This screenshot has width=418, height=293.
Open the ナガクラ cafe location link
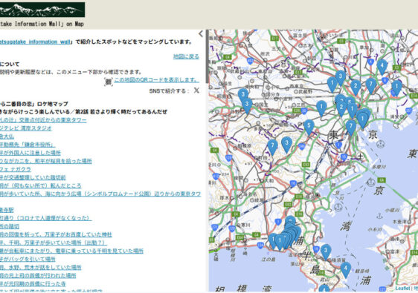pos(16,169)
